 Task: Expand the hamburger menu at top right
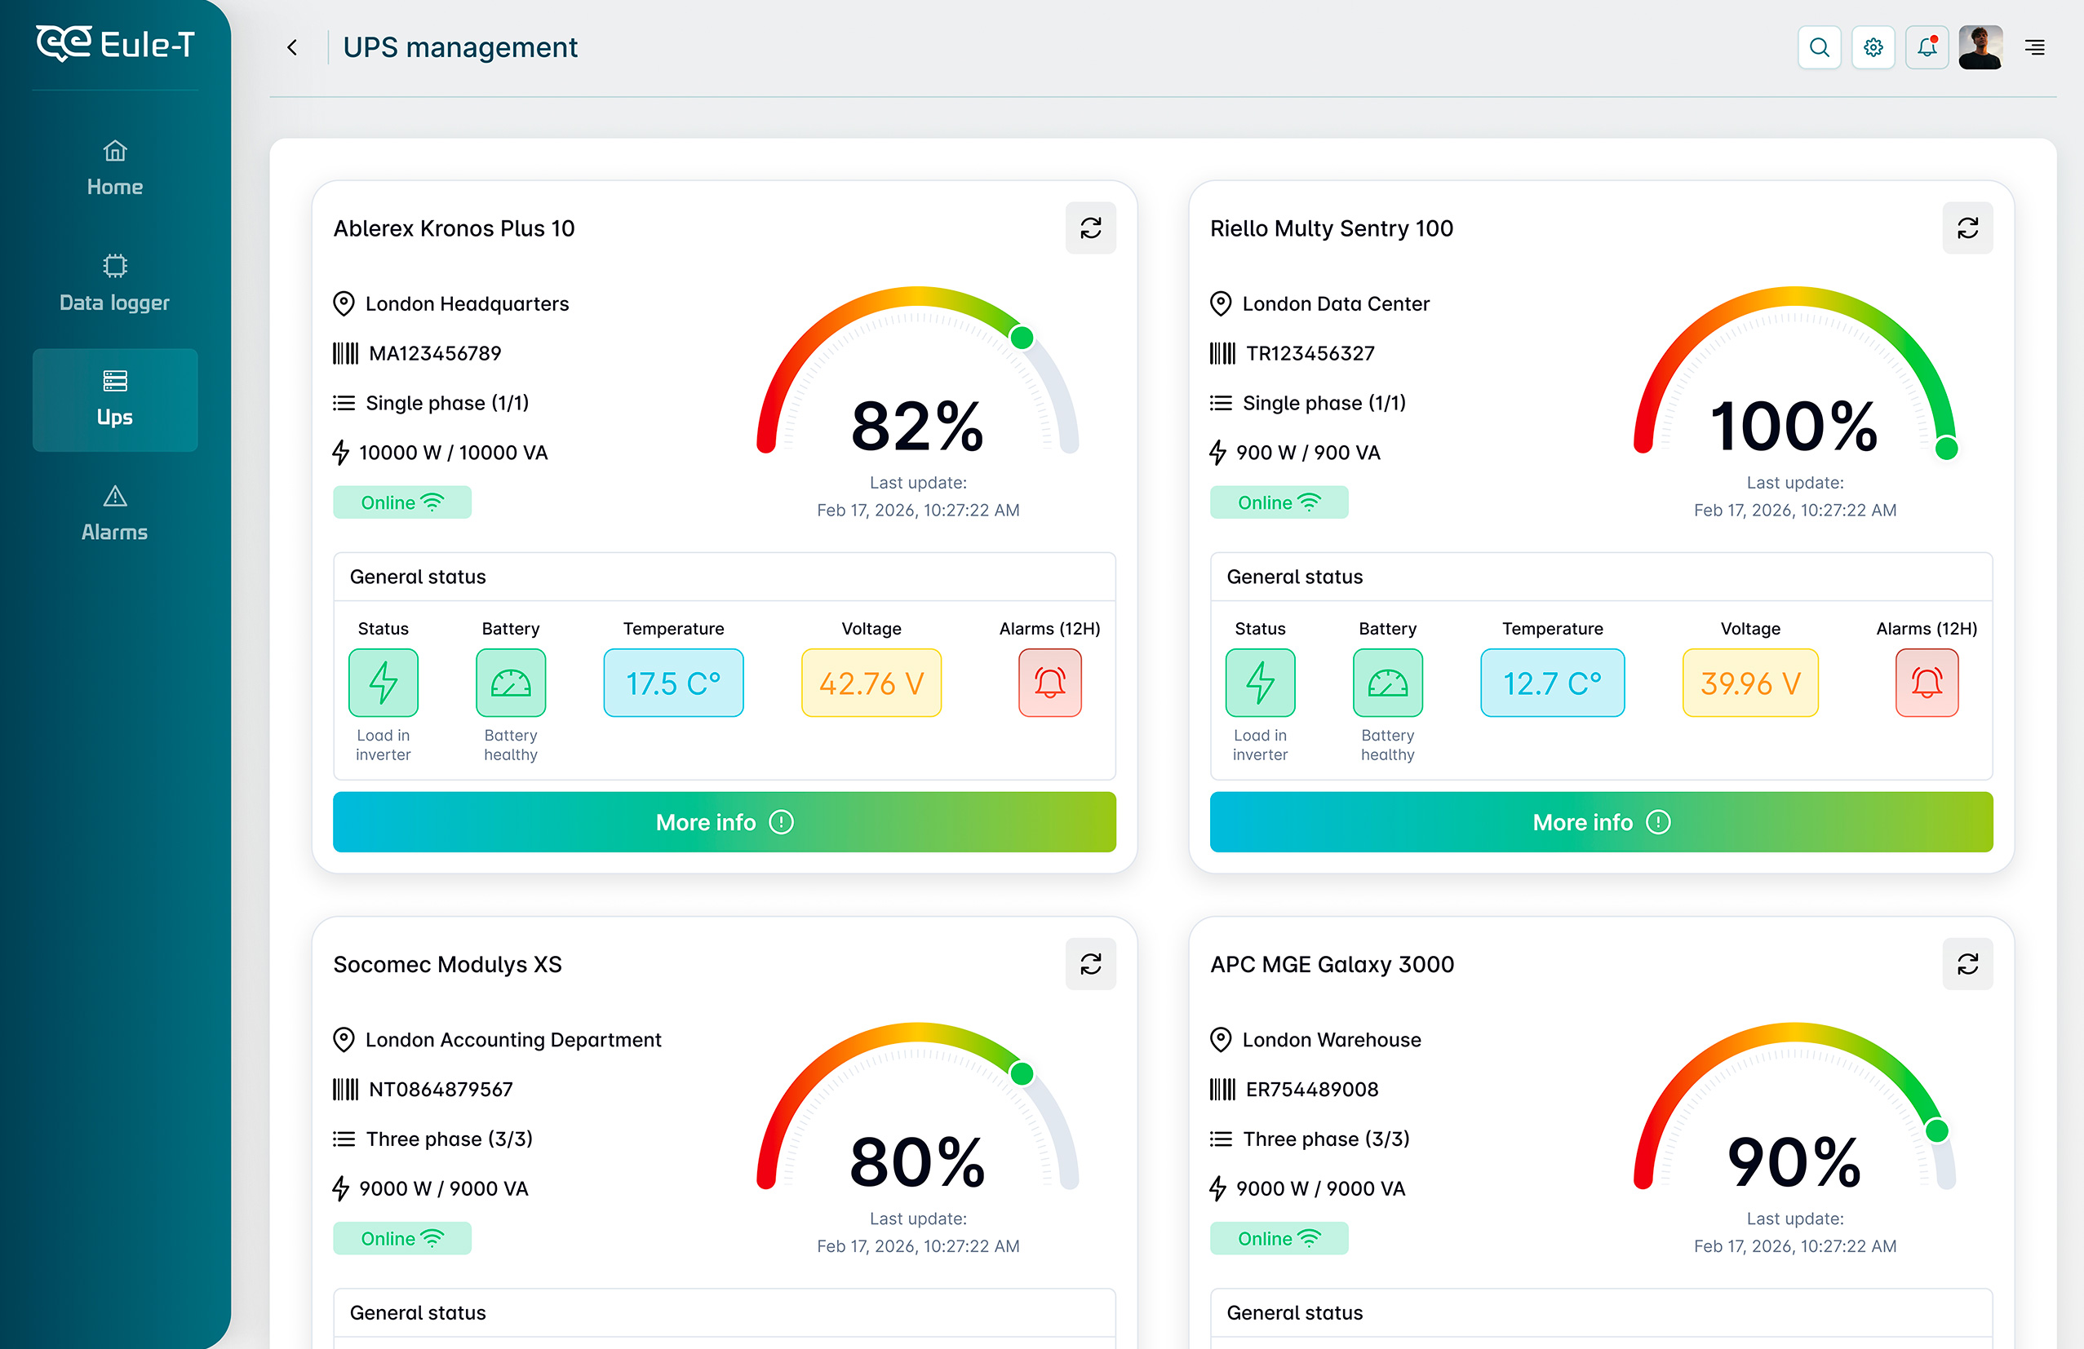tap(2034, 47)
